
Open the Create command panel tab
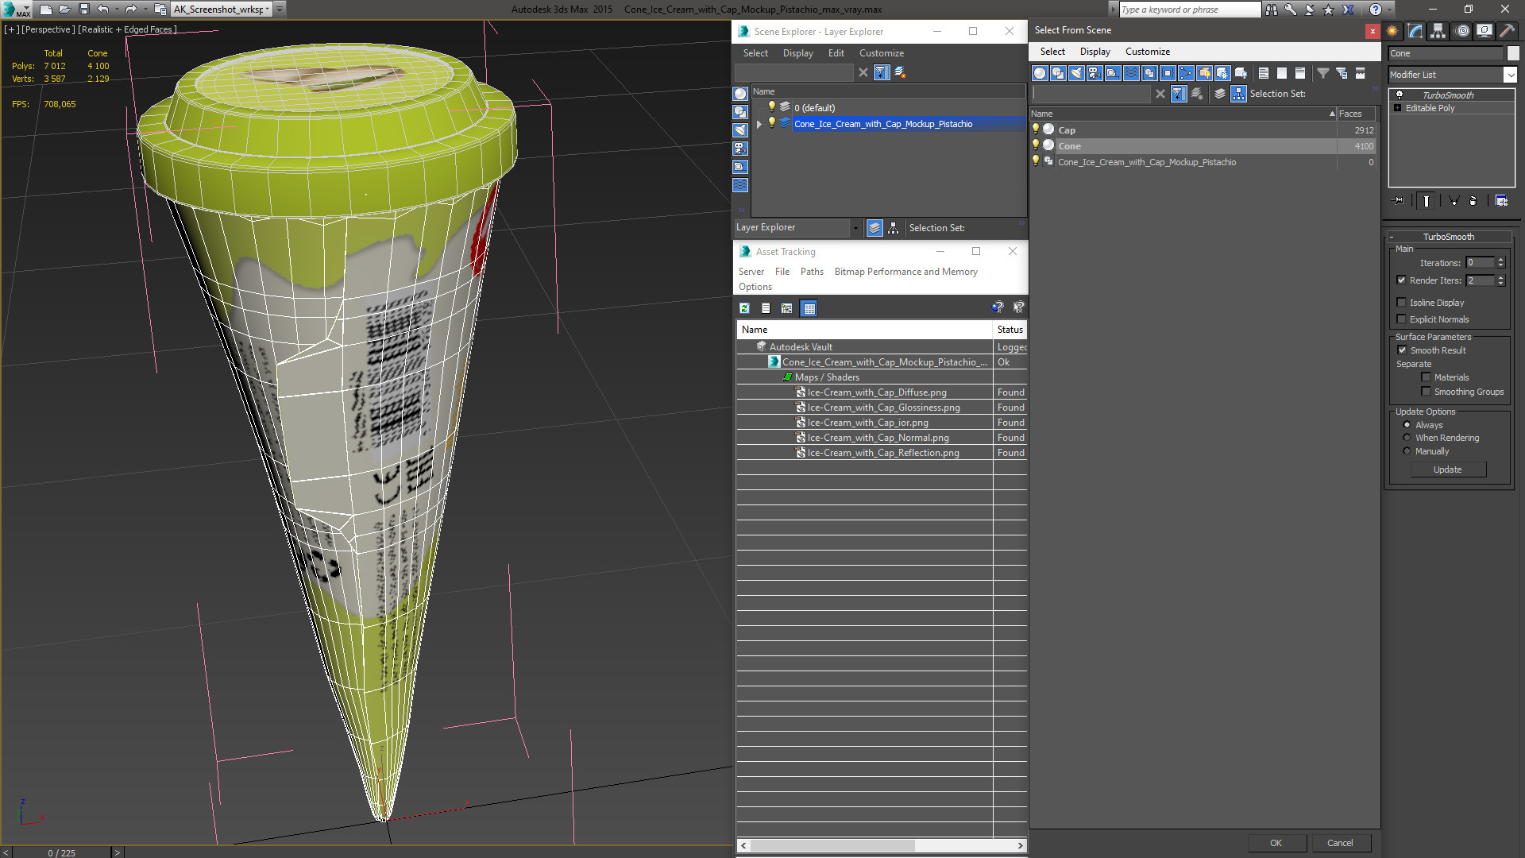click(x=1392, y=31)
